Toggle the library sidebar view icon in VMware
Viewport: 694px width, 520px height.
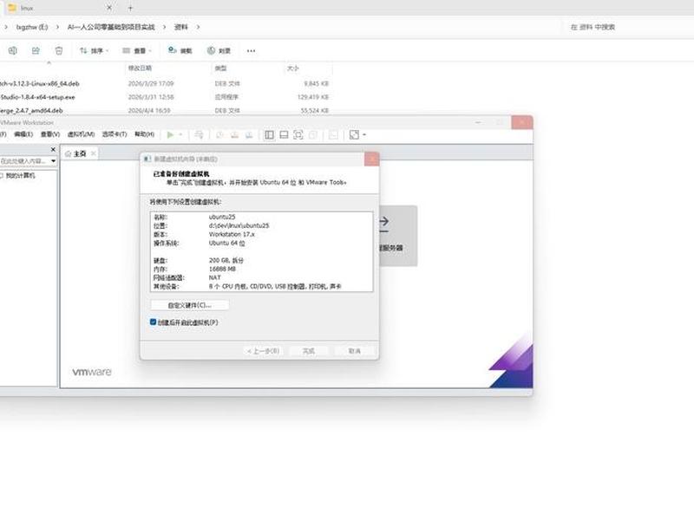point(269,135)
